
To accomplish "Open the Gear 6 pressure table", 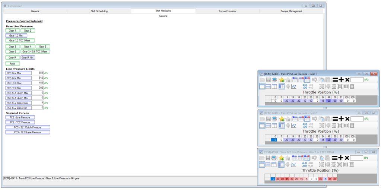I will [x=12, y=51].
